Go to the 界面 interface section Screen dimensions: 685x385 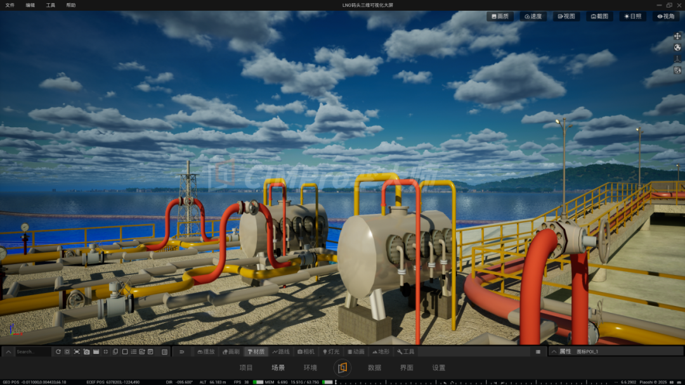tap(407, 367)
